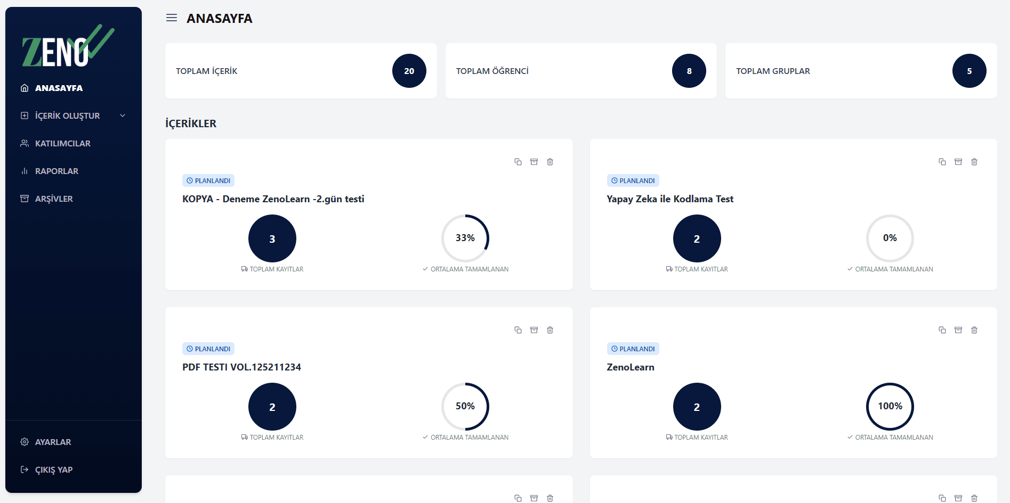This screenshot has height=503, width=1010.
Task: Select the home icon next to ANASAYFA
Action: pyautogui.click(x=24, y=87)
